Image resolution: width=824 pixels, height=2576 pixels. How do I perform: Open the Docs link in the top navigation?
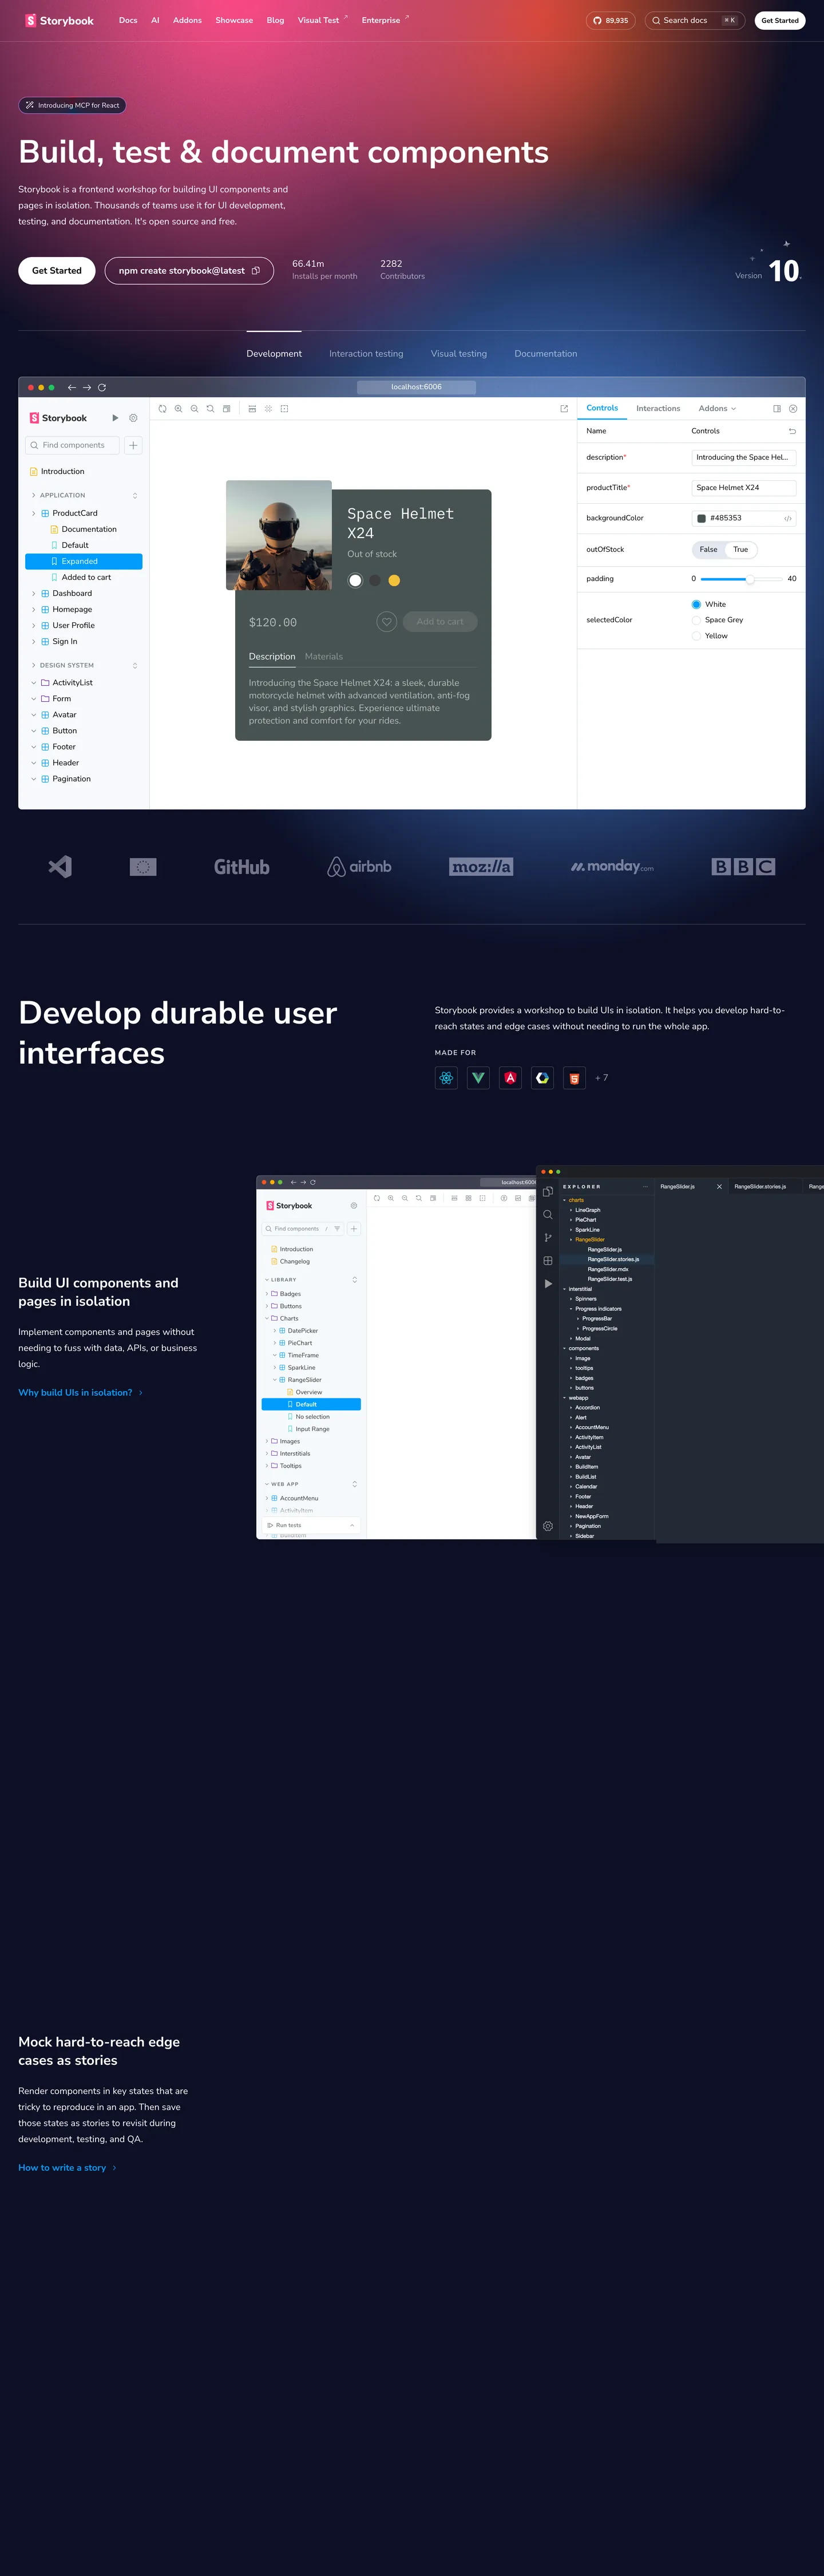pos(128,20)
